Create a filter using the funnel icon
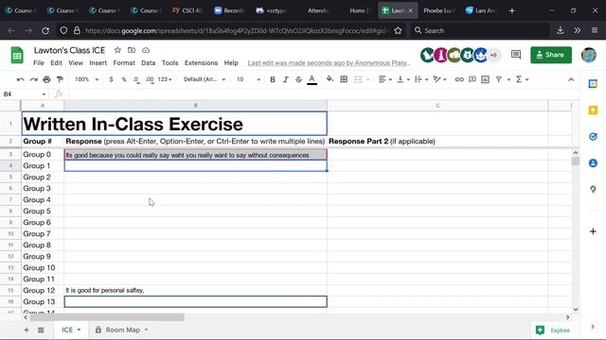Viewport: 606px width, 340px height. (x=499, y=79)
